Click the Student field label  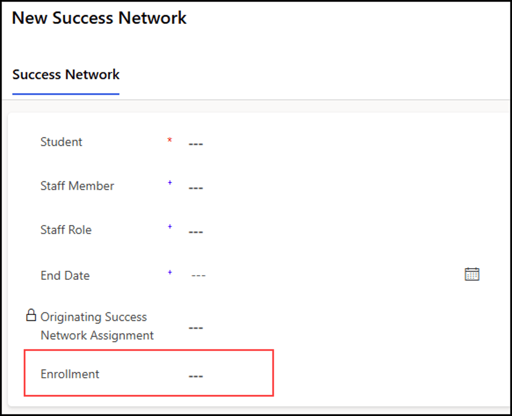[x=62, y=142]
